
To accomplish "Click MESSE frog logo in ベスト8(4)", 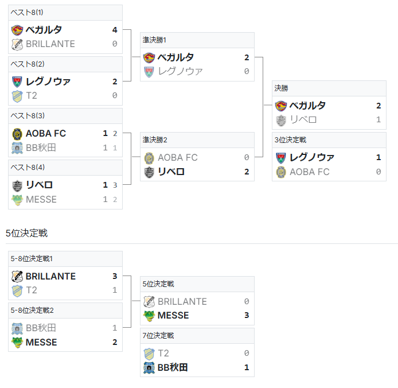I will tap(17, 199).
